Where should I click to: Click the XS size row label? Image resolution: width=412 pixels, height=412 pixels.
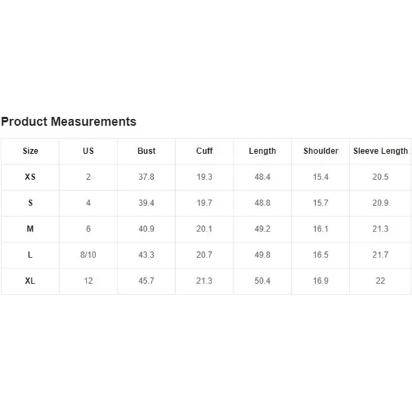pyautogui.click(x=30, y=177)
